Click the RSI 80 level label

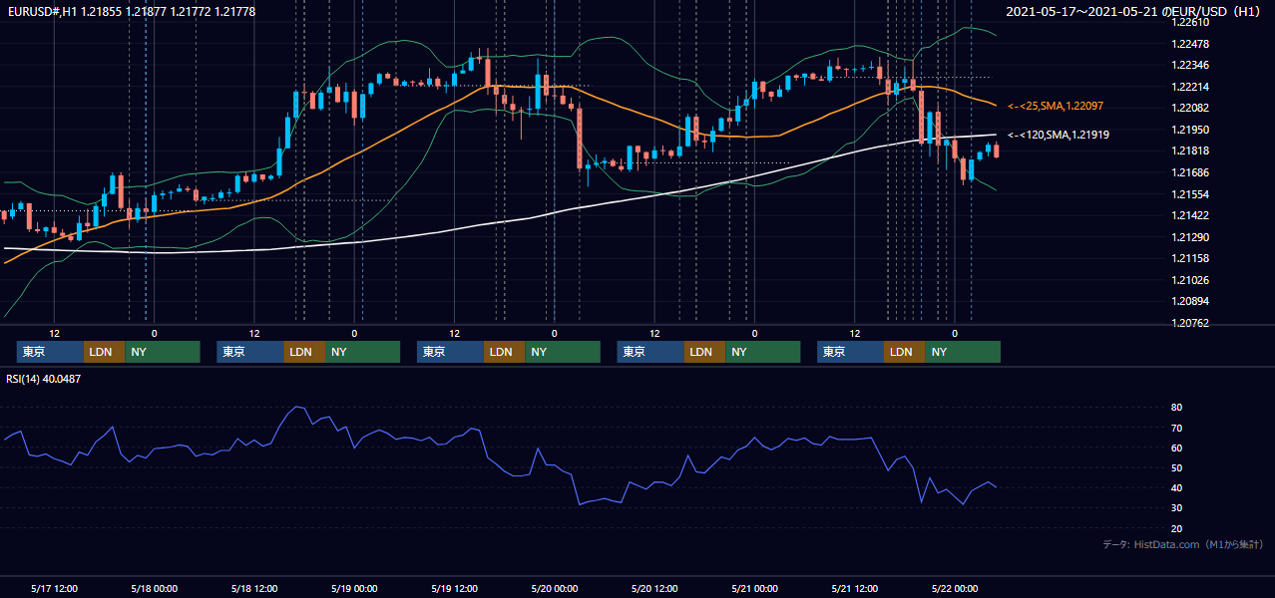tap(1177, 408)
